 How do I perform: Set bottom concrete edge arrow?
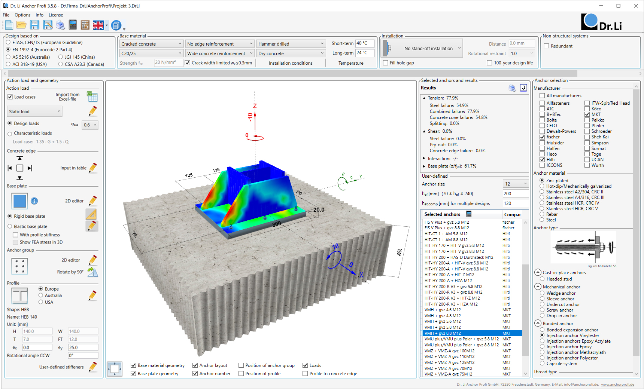pyautogui.click(x=20, y=178)
